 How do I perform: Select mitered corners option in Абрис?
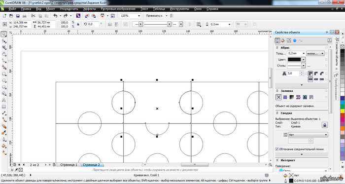[x=310, y=74]
